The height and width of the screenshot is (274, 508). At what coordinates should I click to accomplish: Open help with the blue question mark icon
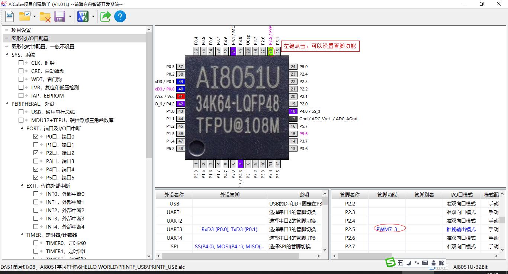[120, 16]
